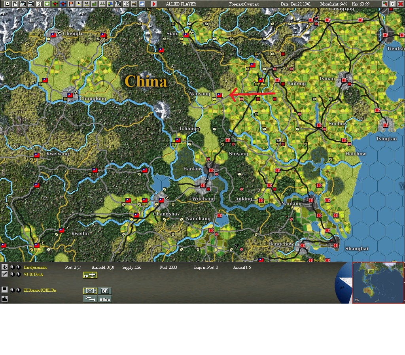This screenshot has width=405, height=355.
Task: Click the BF base force button
Action: pyautogui.click(x=104, y=291)
